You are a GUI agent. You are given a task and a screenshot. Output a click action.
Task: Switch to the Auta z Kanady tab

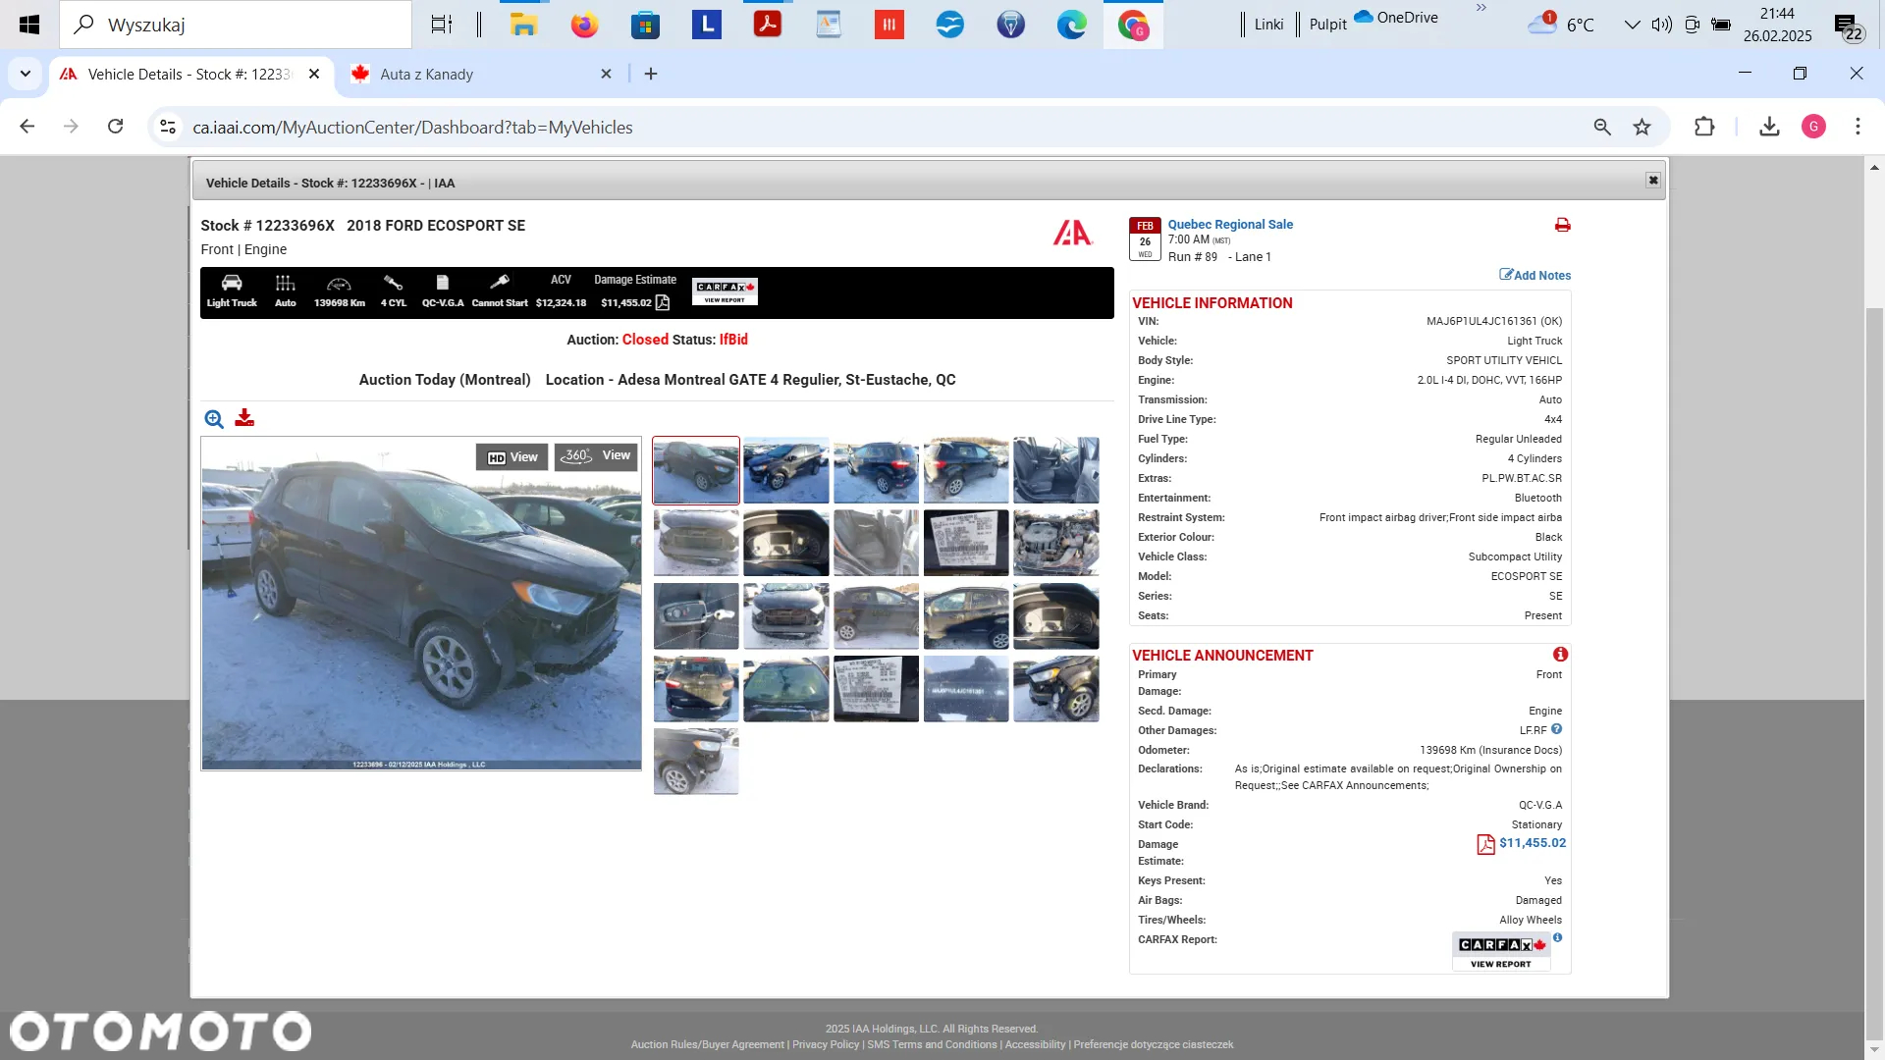point(481,75)
